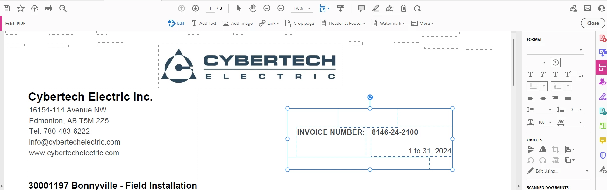
Task: Open the More options menu
Action: pos(422,23)
